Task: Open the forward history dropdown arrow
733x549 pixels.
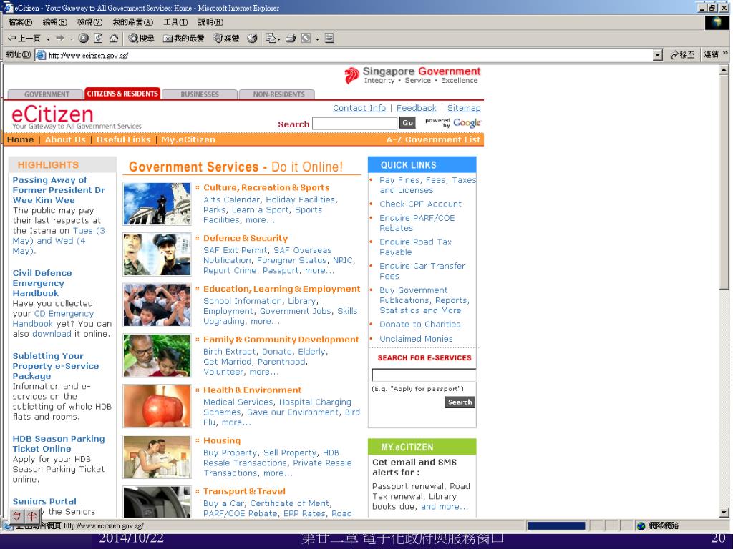Action: coord(72,39)
